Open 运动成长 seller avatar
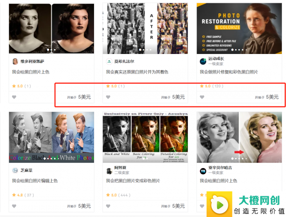The height and width of the screenshot is (217, 286). 203,61
